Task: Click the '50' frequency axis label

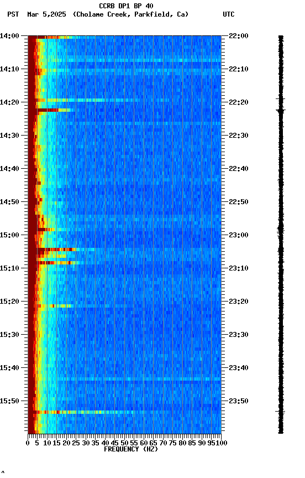Action: [x=124, y=444]
